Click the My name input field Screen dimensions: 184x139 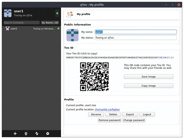136,32
